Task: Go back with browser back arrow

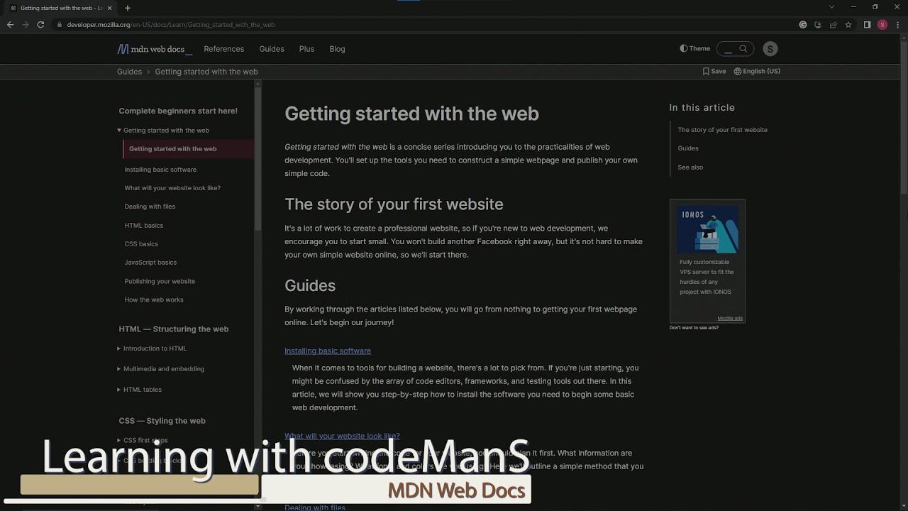Action: (x=10, y=25)
